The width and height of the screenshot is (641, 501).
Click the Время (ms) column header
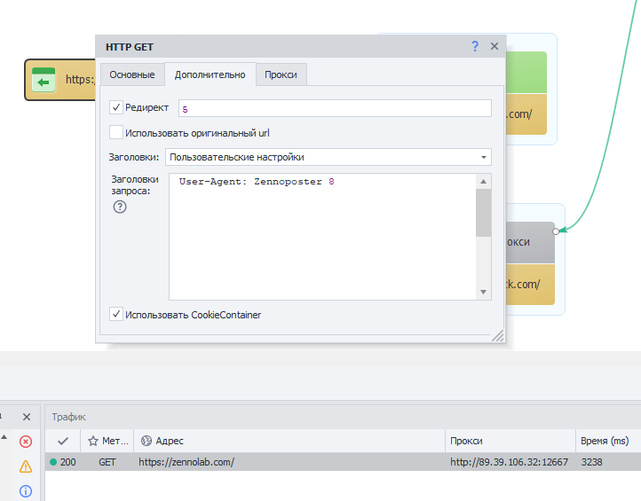tap(604, 441)
